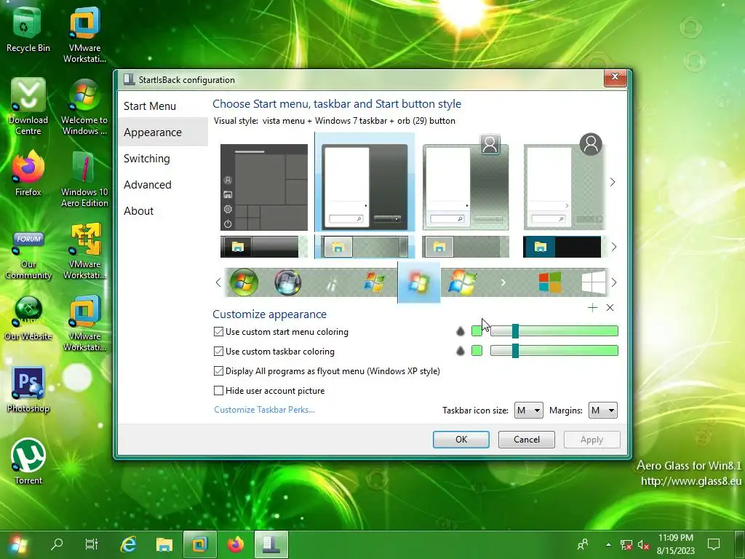Select the large colorful Windows flag button
The image size is (745, 559).
(462, 282)
